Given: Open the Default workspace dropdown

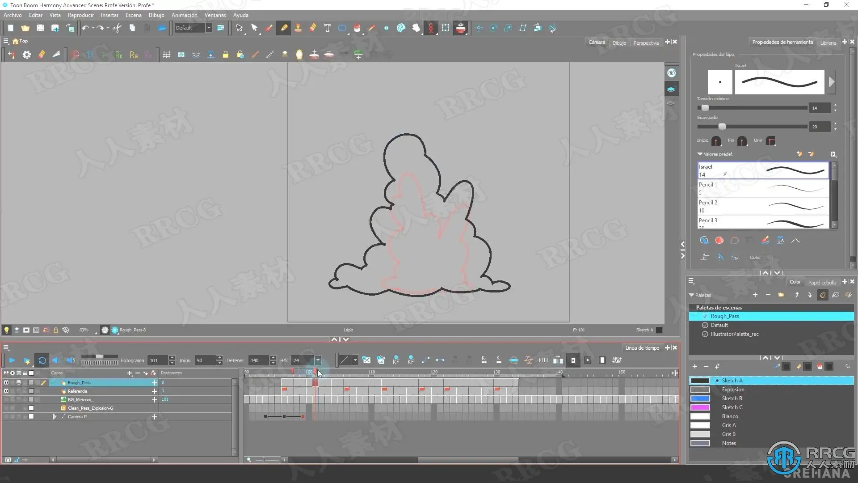Looking at the screenshot, I should tap(208, 28).
